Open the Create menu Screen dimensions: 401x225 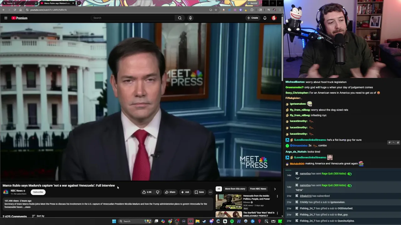pos(253,18)
